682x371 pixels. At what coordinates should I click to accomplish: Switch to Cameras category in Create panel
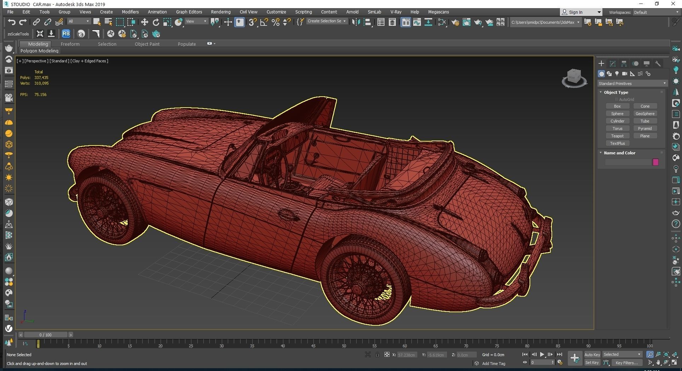click(x=625, y=74)
